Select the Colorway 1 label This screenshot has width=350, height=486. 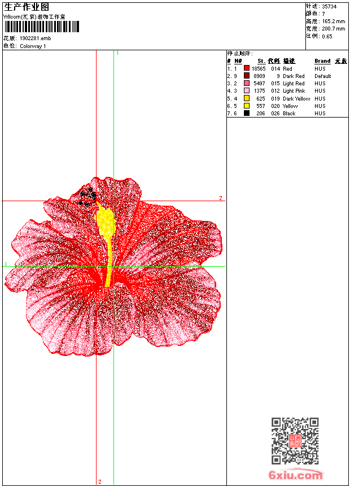click(33, 46)
